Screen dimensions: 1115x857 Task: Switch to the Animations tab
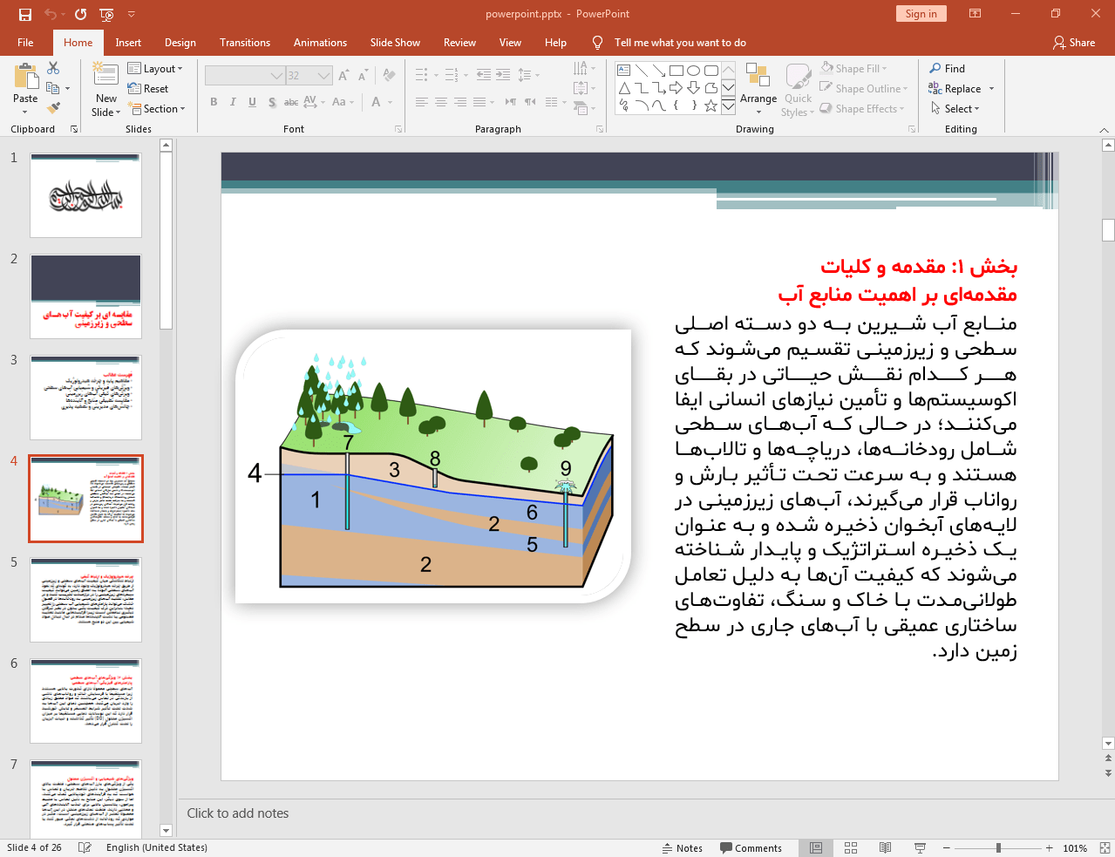[x=320, y=43]
